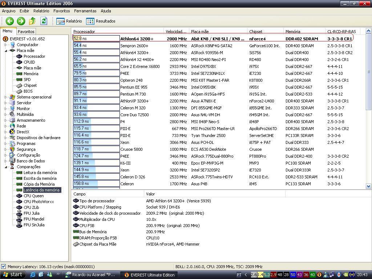Collapse the Placa mãe tree node
Viewport: 372px width, 279px height.
[6, 50]
